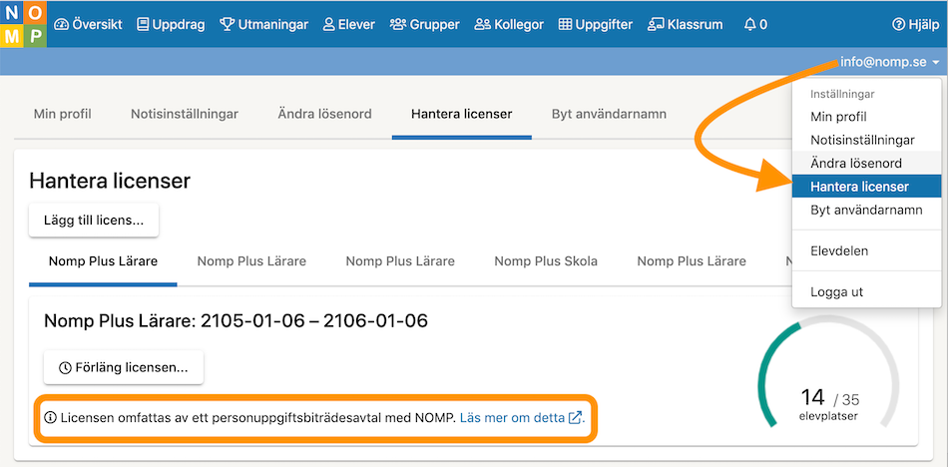Click the NOMP logo
This screenshot has width=948, height=467.
pyautogui.click(x=23, y=24)
